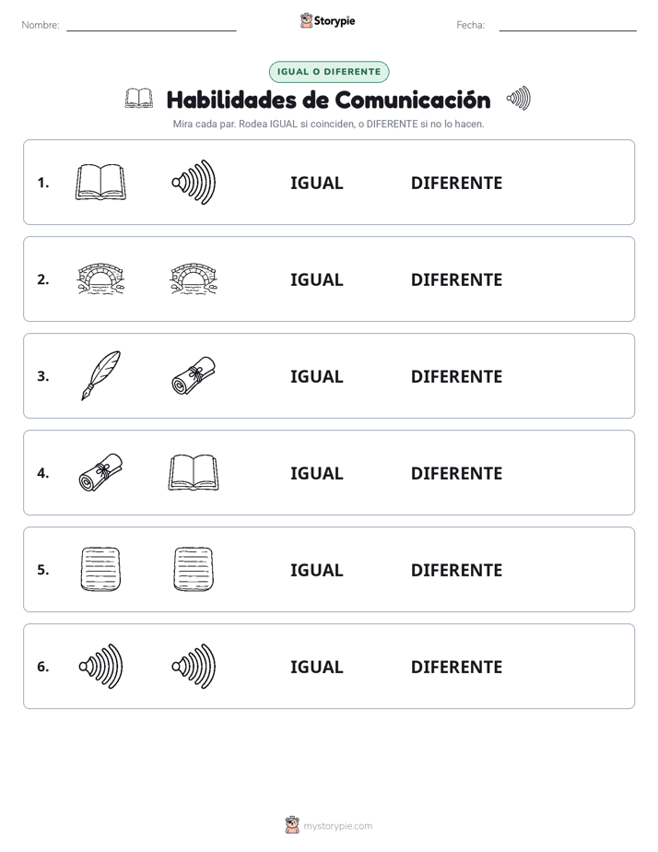Select IGUAL in row 6
The width and height of the screenshot is (658, 852).
316,667
